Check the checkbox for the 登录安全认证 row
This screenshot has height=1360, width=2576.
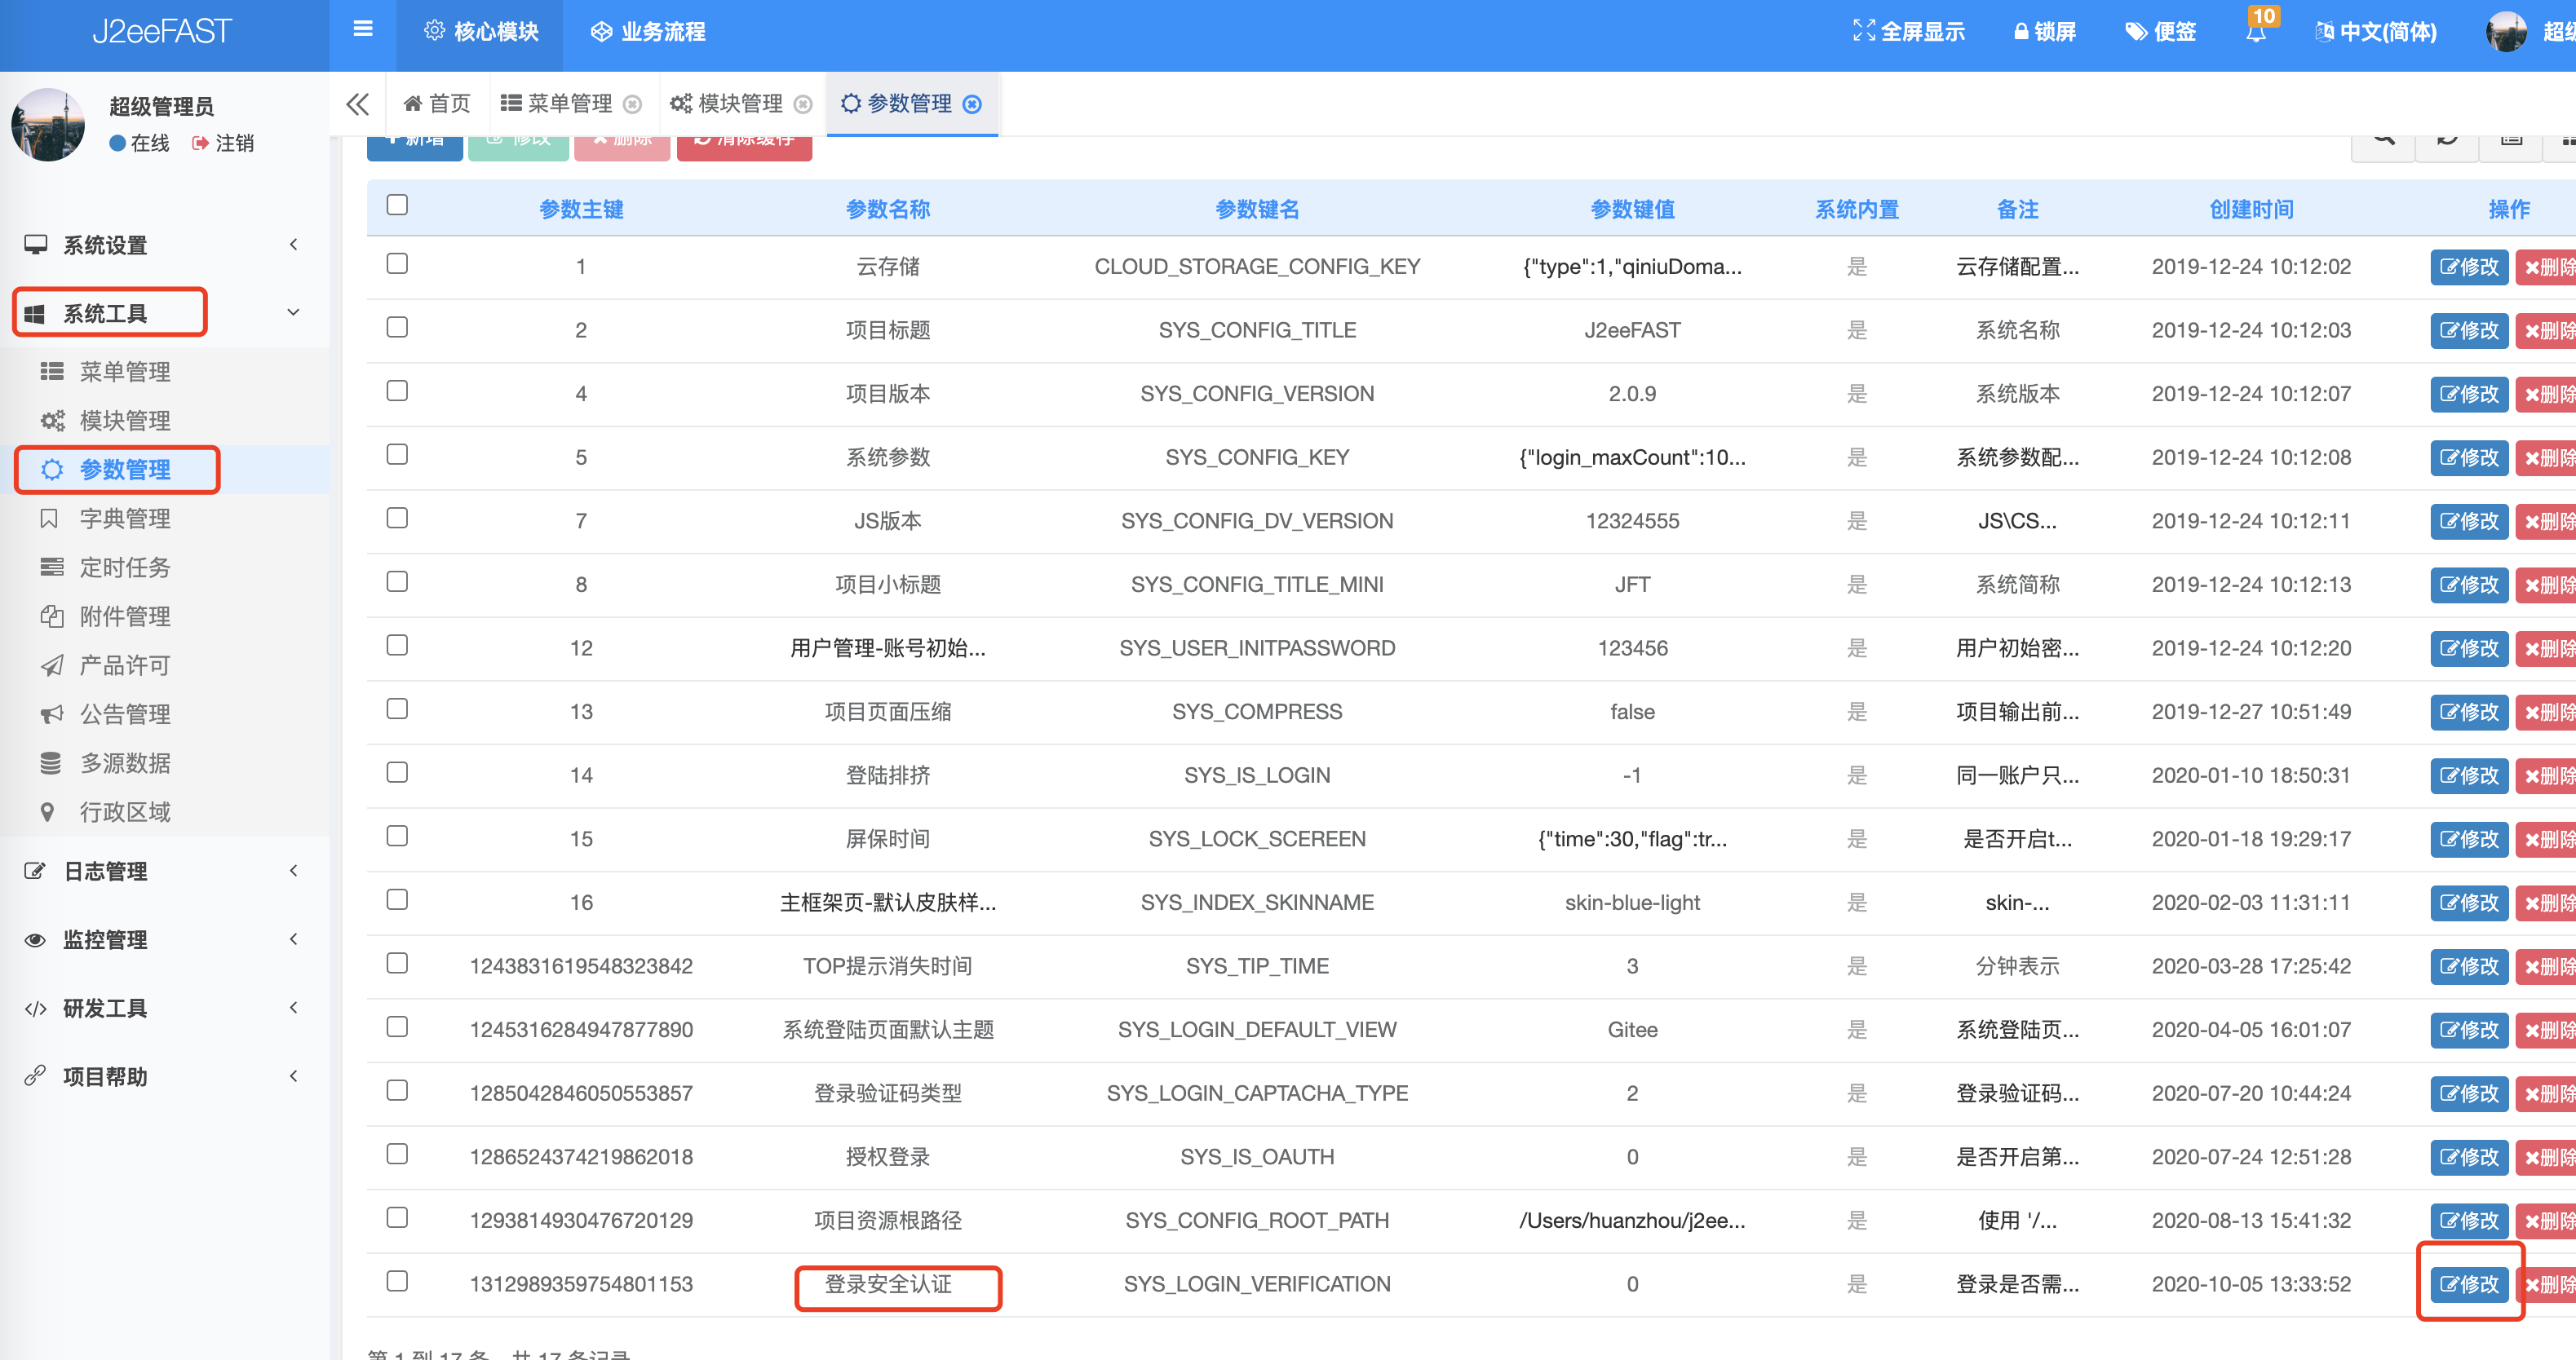tap(397, 1281)
